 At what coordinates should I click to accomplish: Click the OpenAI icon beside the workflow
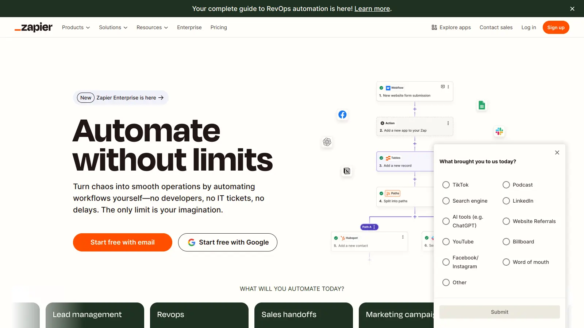tap(327, 142)
